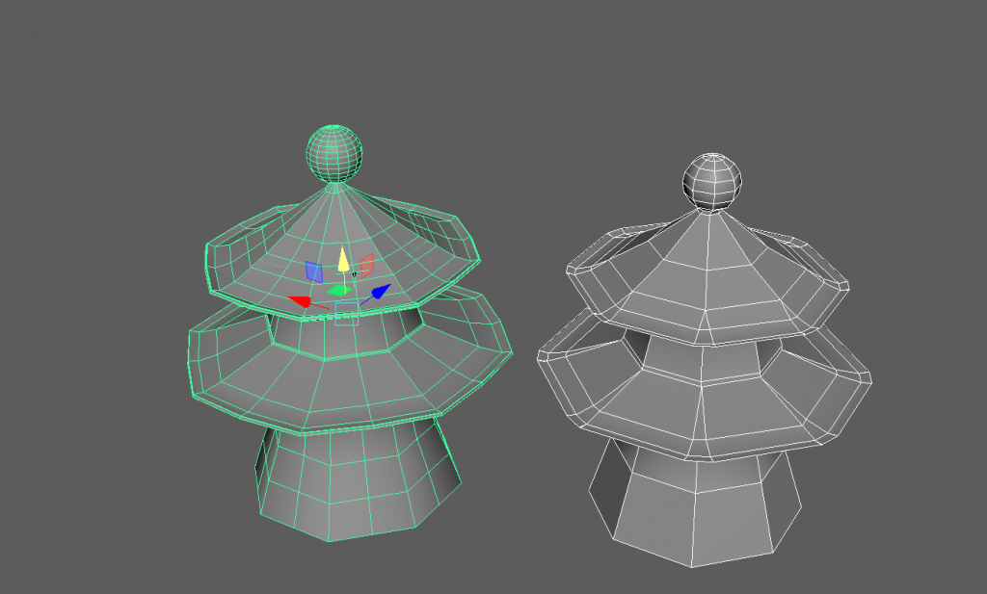This screenshot has width=987, height=594.
Task: Click the red X-axis arrow handle
Action: pyautogui.click(x=300, y=301)
